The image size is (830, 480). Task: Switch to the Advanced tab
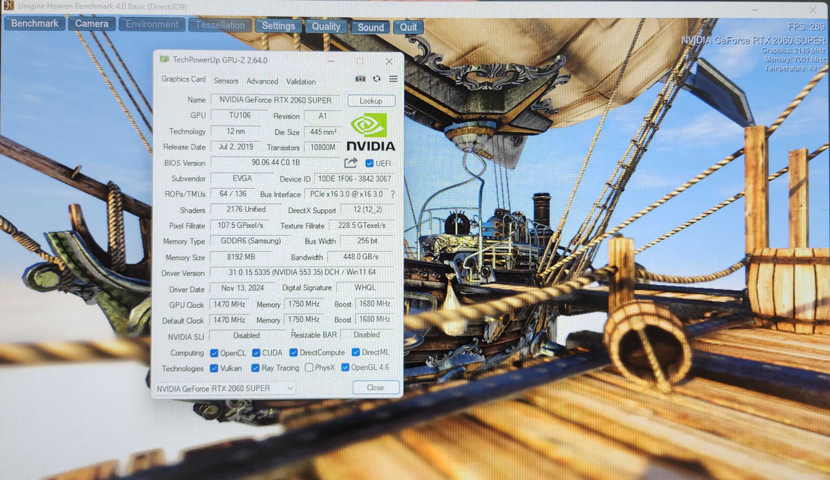pos(262,81)
